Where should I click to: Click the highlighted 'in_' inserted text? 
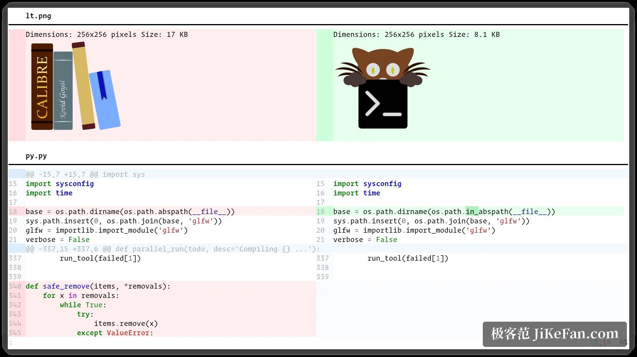click(x=472, y=212)
